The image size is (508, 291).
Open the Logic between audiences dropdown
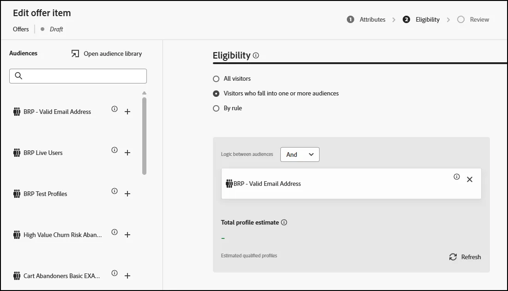pos(300,154)
